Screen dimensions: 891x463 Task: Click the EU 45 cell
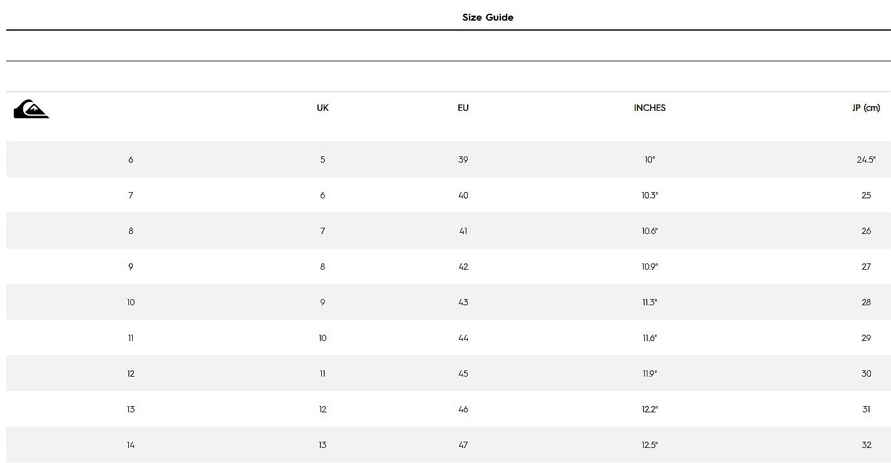463,374
